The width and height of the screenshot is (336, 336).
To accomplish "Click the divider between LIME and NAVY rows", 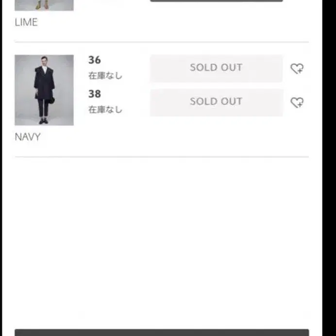I will tap(162, 42).
